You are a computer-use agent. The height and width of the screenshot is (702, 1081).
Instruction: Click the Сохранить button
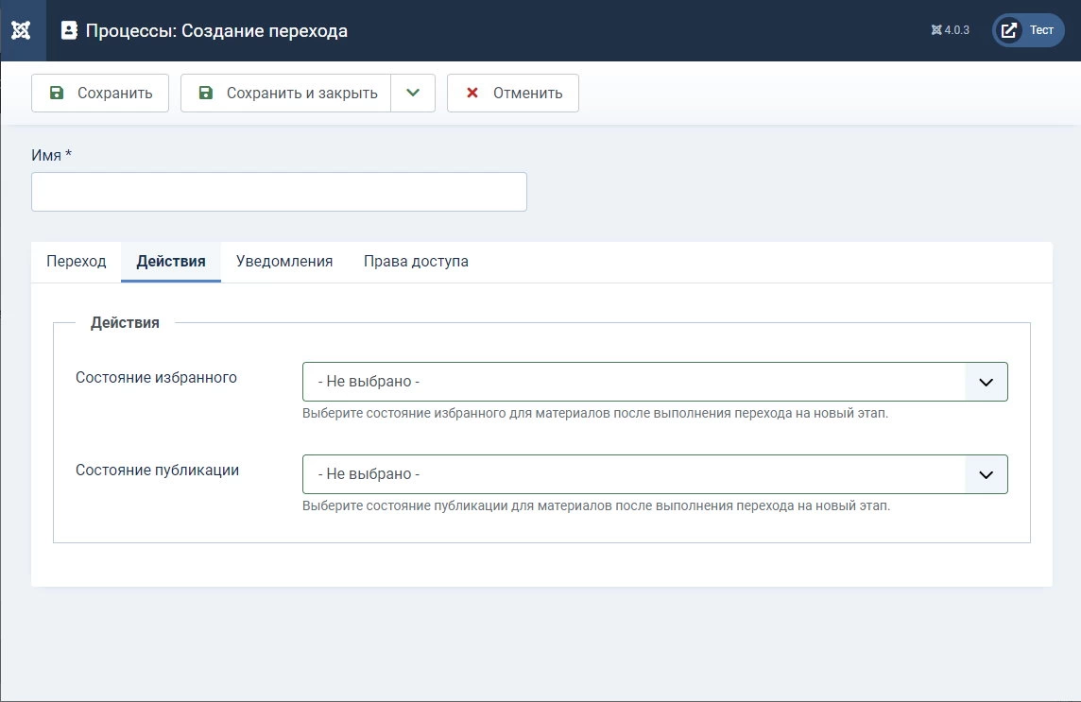pyautogui.click(x=100, y=94)
